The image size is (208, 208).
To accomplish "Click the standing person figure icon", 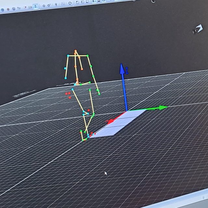I will 56,5.
